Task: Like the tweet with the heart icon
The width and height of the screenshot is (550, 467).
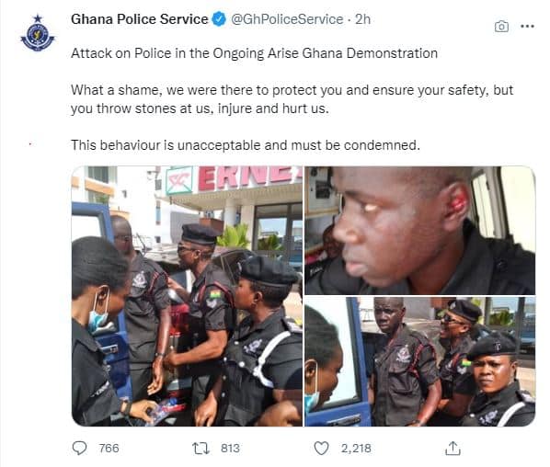Action: click(321, 448)
